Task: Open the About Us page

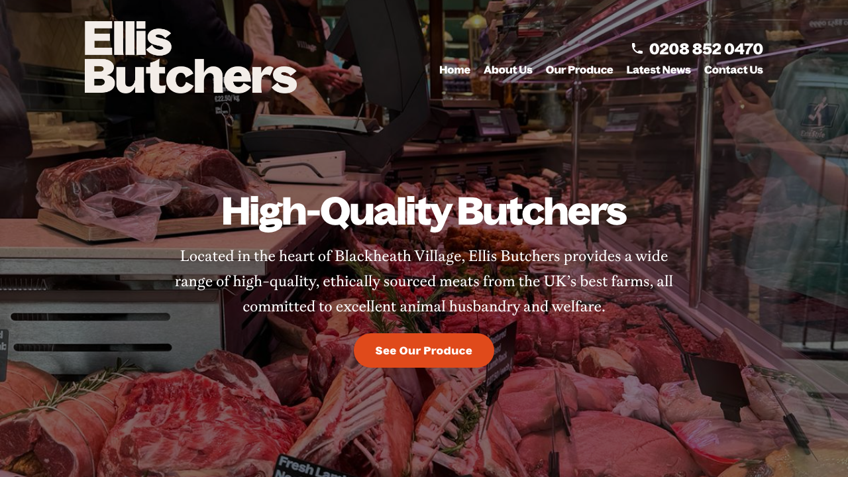Action: [x=507, y=70]
